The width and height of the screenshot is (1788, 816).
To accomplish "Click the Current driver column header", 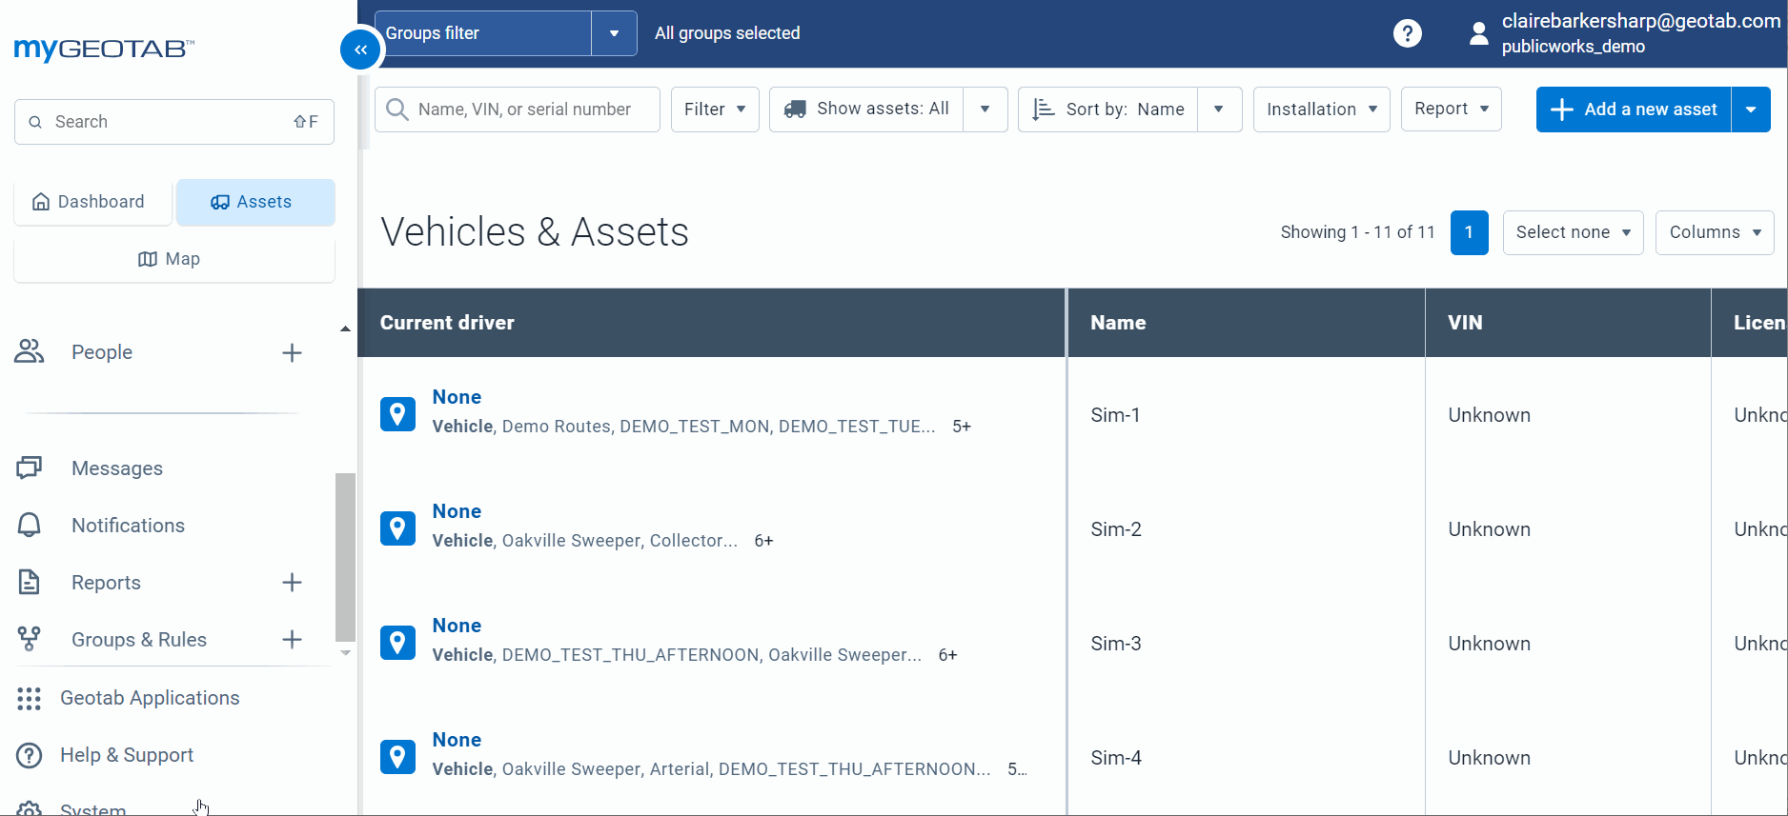I will tap(711, 323).
